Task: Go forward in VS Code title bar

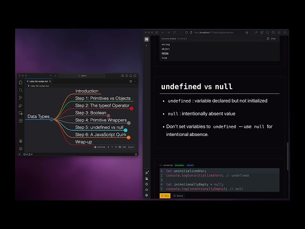Action: point(55,75)
